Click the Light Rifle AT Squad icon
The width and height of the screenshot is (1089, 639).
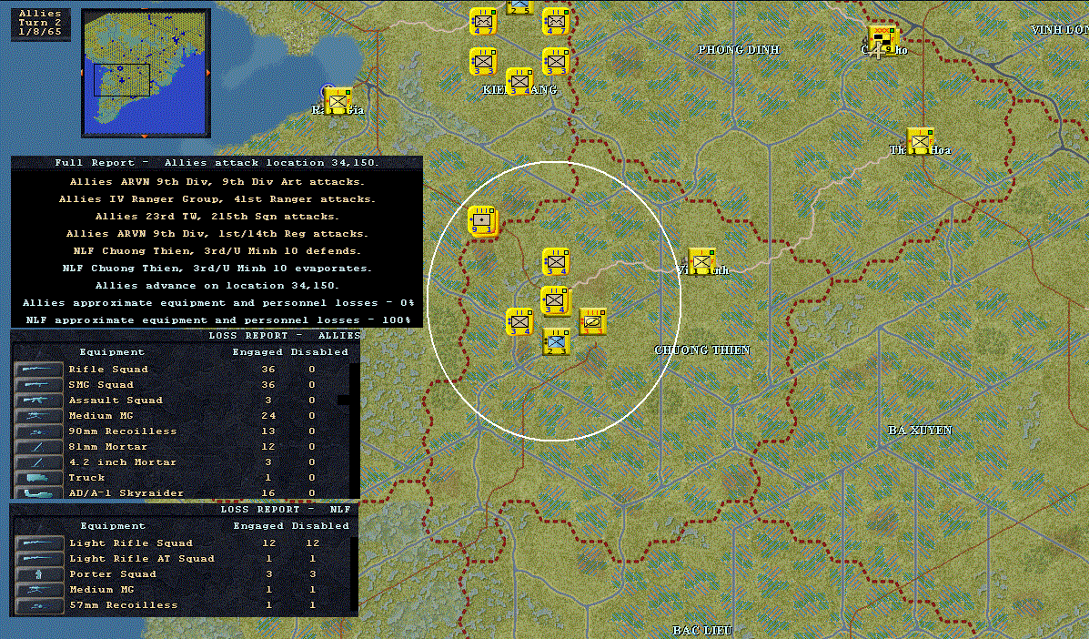pyautogui.click(x=39, y=558)
